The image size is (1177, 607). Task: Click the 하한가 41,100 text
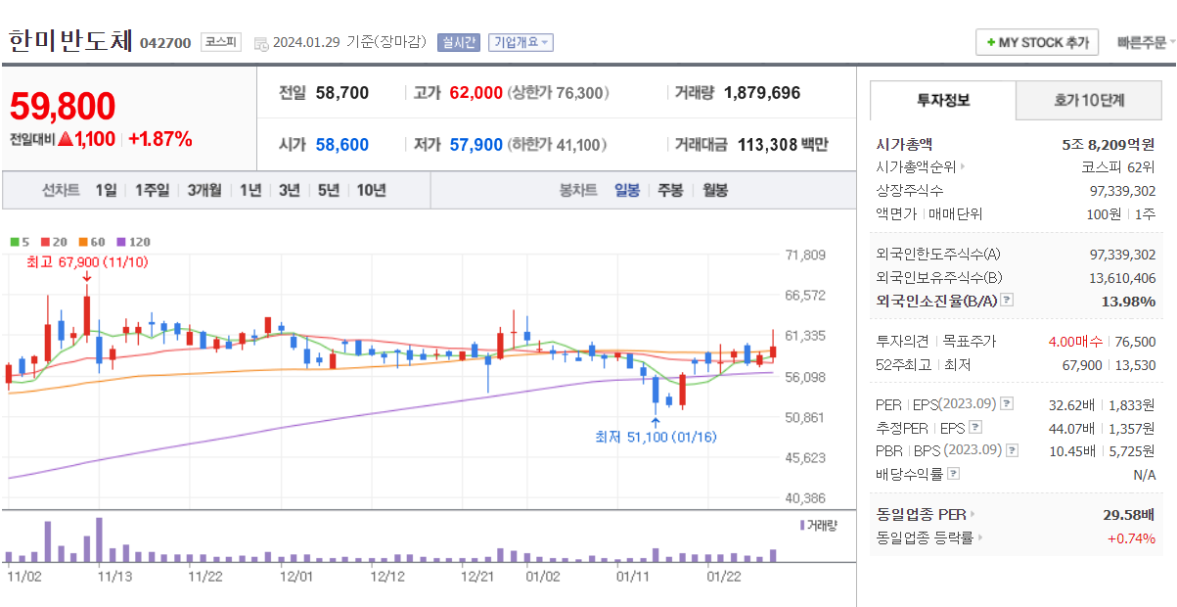[x=558, y=145]
